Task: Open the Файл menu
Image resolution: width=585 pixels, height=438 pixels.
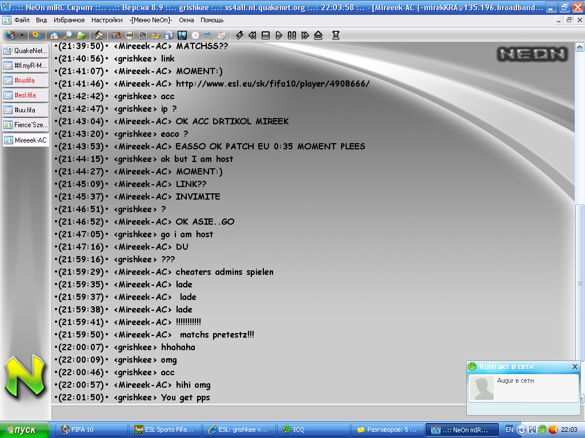Action: [22, 20]
